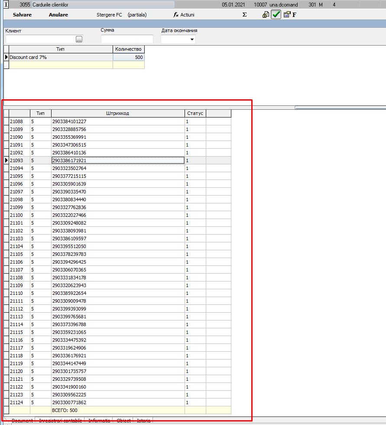The image size is (386, 425).
Task: Click Stergere FC (partiala) option
Action: click(x=122, y=15)
